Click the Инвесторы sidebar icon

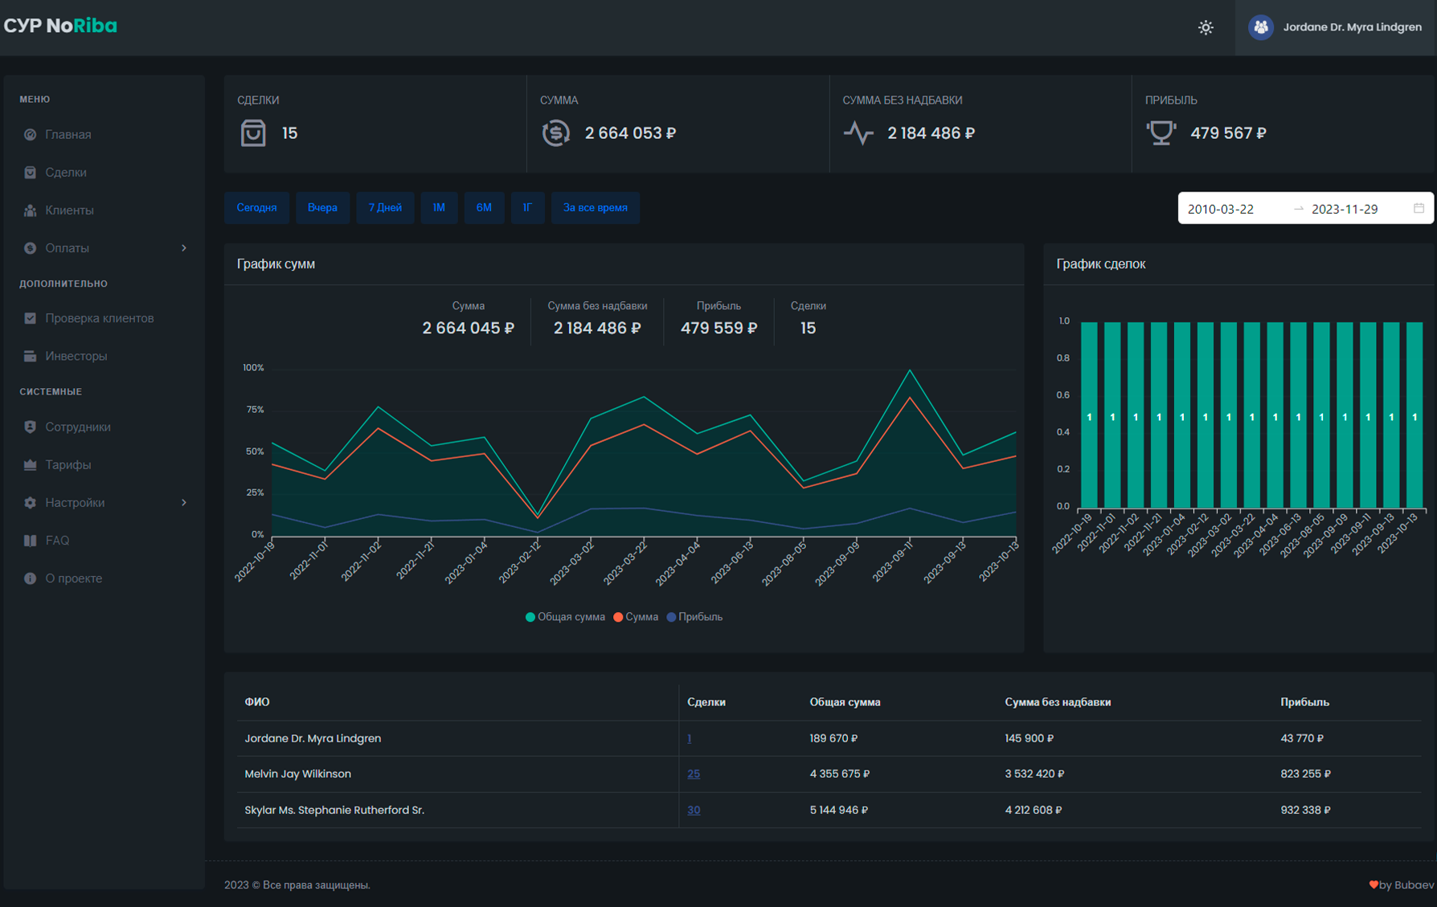click(x=31, y=356)
